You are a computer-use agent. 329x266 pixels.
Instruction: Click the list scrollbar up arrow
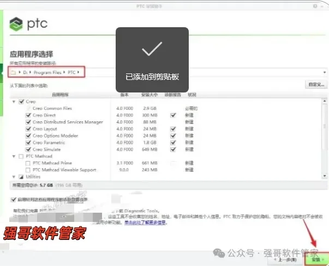[325, 101]
